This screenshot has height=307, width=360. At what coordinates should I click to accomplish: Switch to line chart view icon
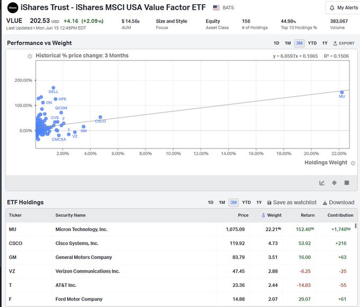pyautogui.click(x=322, y=183)
